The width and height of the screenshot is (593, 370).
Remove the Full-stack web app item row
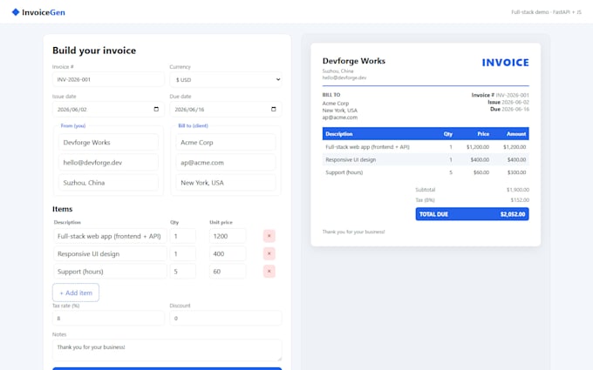[x=269, y=236]
